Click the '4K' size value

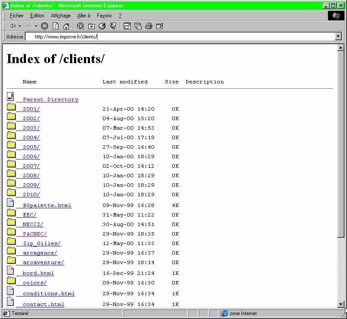(175, 205)
